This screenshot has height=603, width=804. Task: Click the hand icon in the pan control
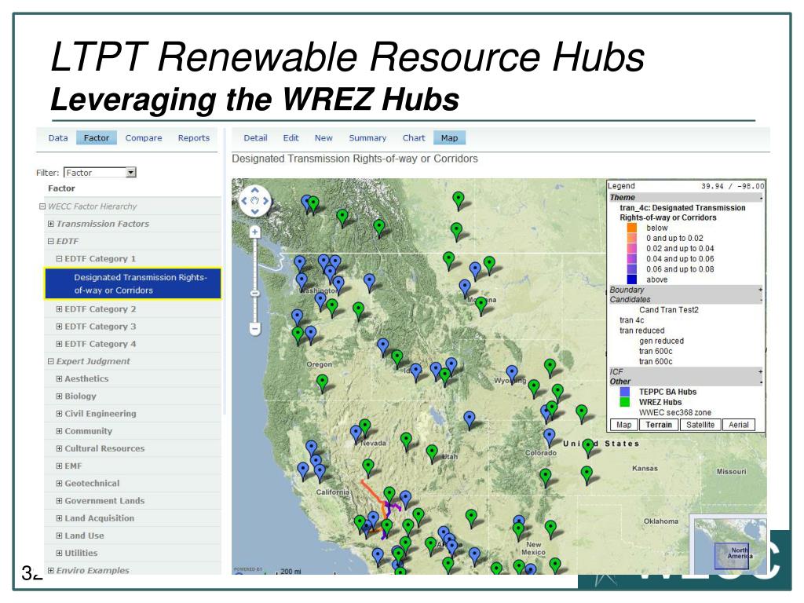(x=255, y=201)
